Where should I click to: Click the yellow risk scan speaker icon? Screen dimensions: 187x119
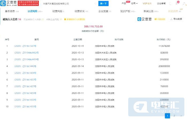155,19
